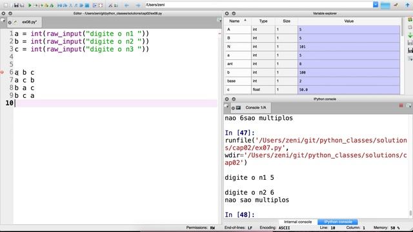
Task: Undock the IPython console pane
Action: click(234, 99)
